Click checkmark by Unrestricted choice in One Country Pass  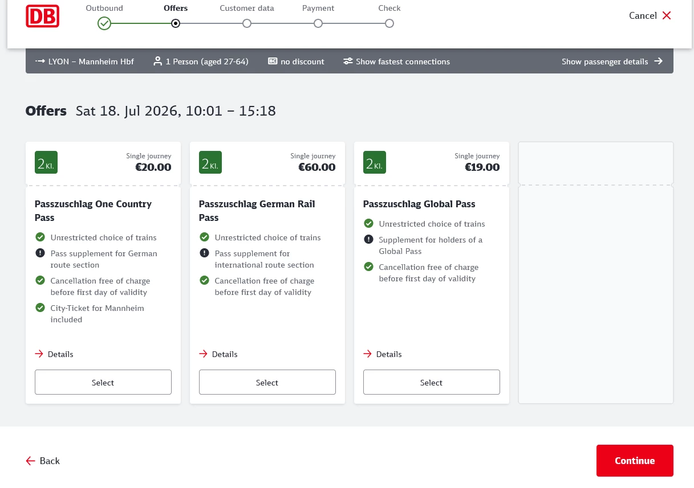[x=40, y=237]
